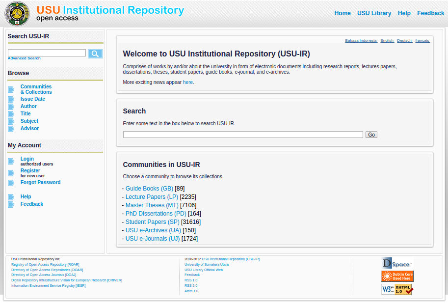The height and width of the screenshot is (303, 448).
Task: Browse by Communities & Collections
Action: click(36, 89)
